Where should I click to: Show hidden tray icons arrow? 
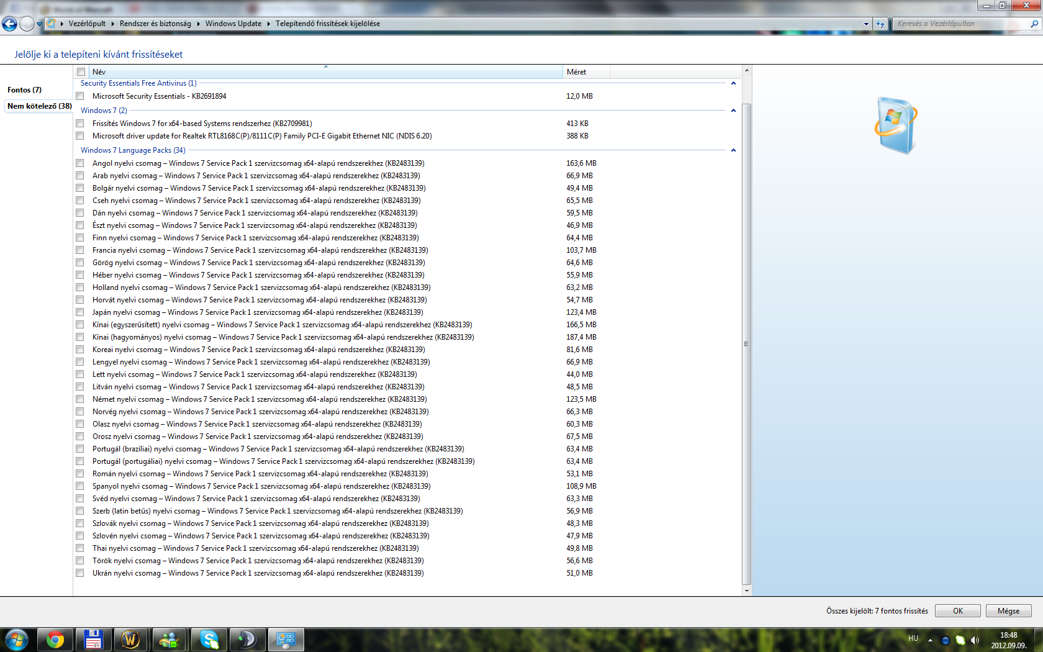click(x=930, y=640)
